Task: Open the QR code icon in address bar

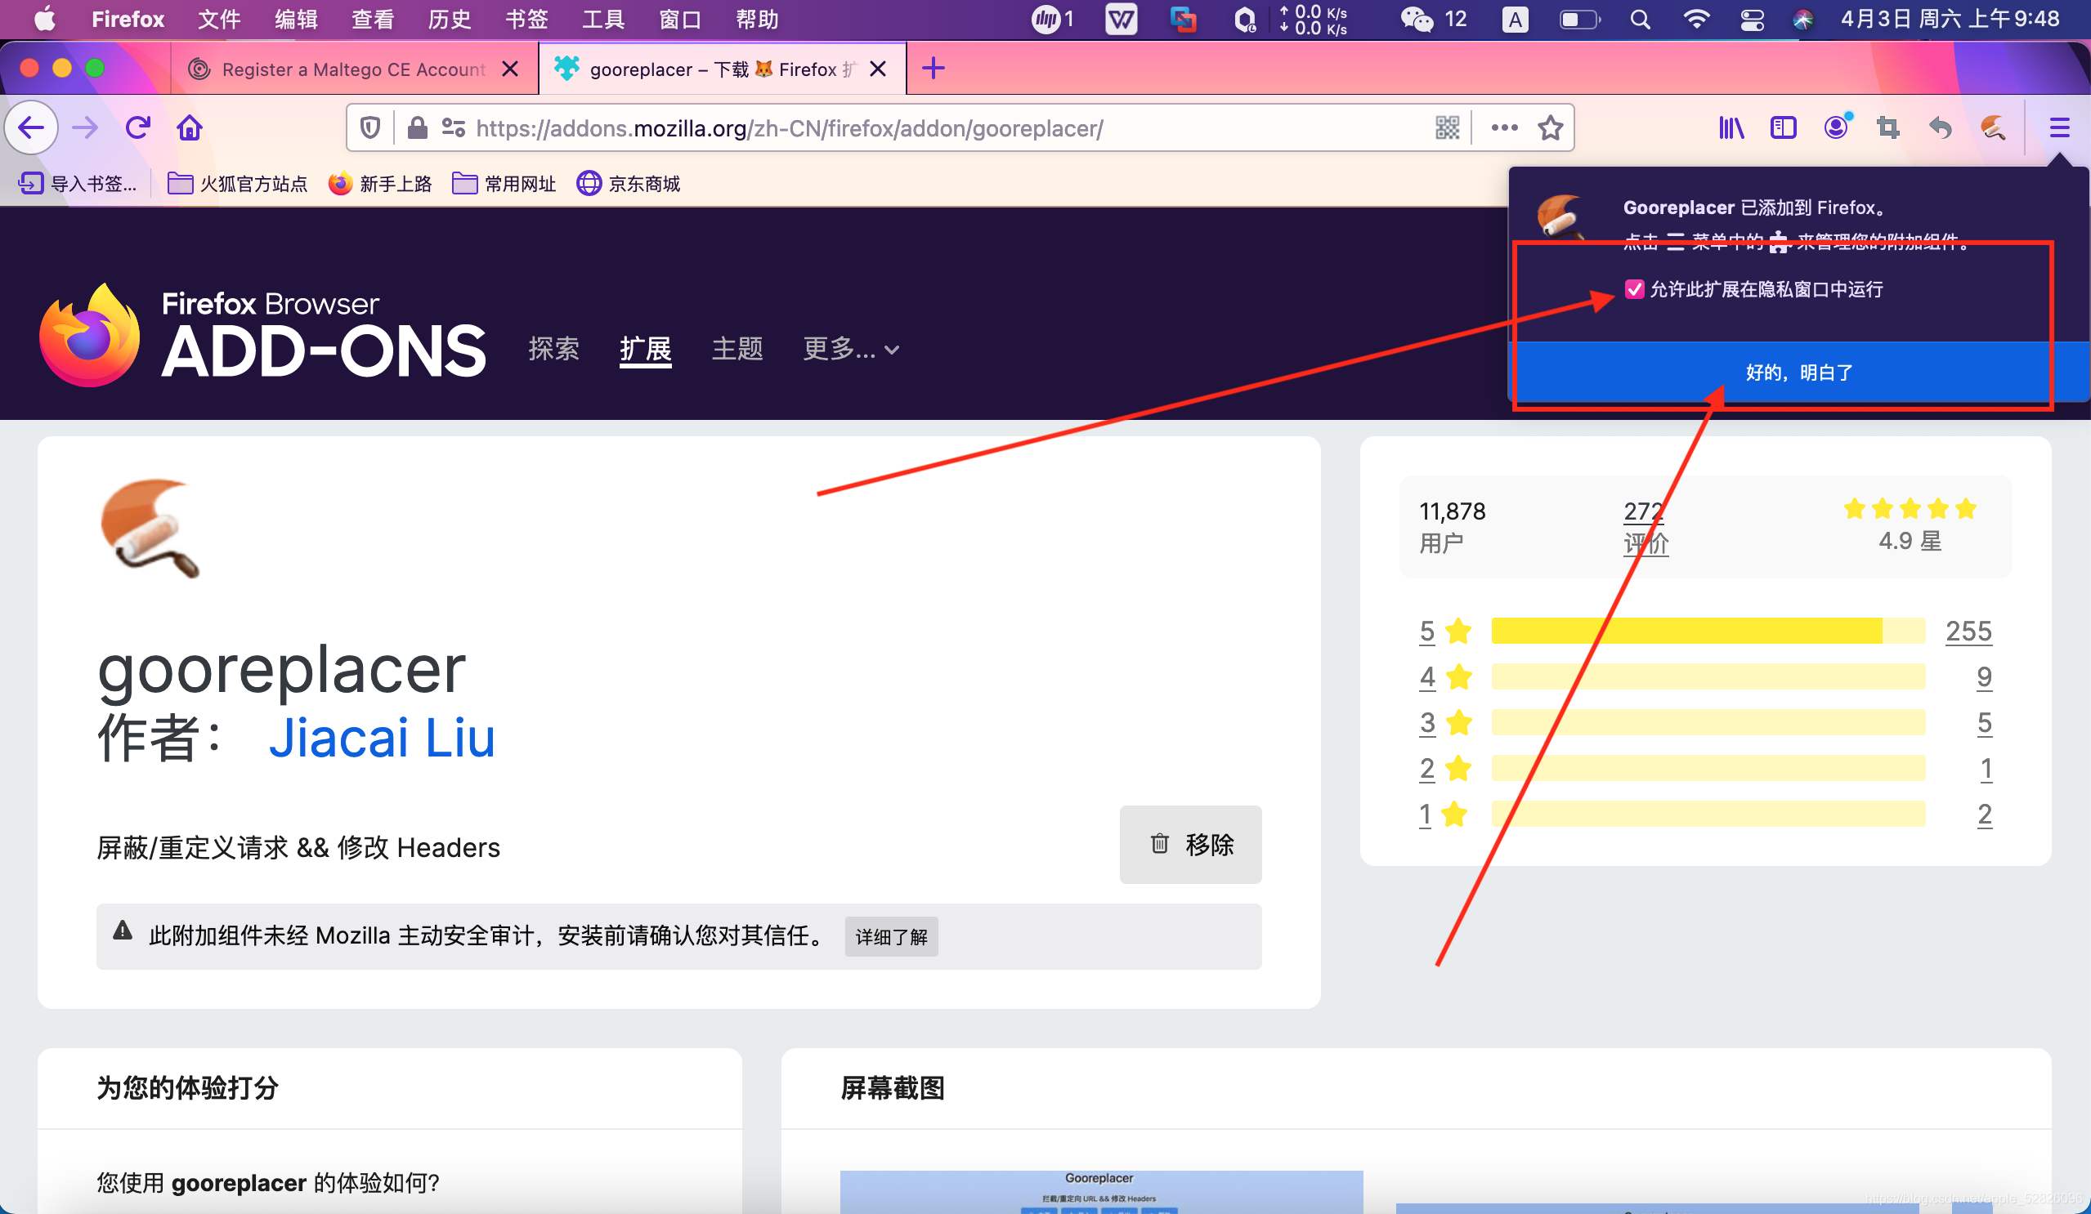Action: (x=1447, y=127)
